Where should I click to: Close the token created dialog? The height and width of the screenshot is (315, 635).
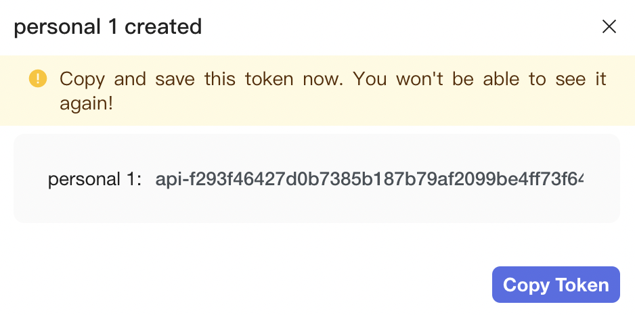(x=609, y=26)
